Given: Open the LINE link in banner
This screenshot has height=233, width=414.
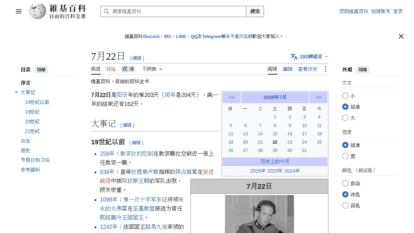Looking at the screenshot, I should pos(181,36).
